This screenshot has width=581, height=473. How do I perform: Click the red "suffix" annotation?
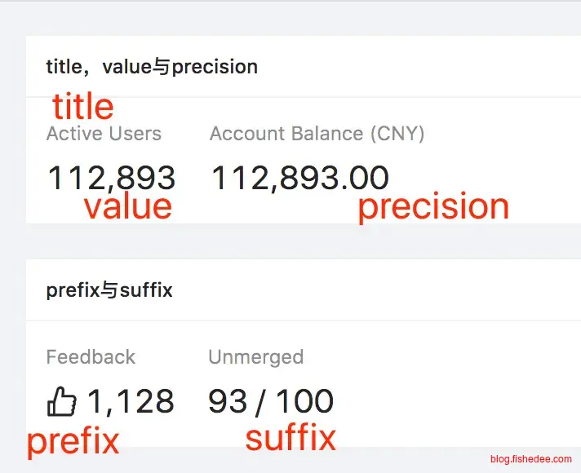290,438
